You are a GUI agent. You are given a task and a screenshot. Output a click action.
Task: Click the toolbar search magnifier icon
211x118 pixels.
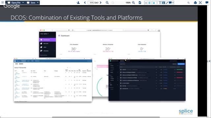coord(188,3)
